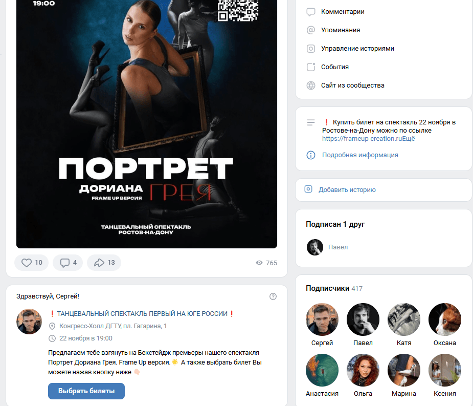Viewport: 473px width, 406px height.
Task: Click the info icon beside Подробная информация
Action: (311, 155)
